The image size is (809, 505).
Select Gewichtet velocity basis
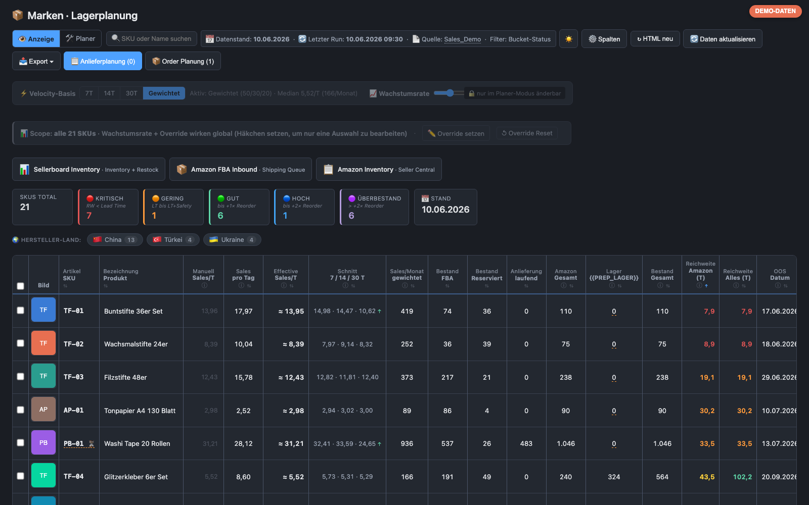pos(164,93)
